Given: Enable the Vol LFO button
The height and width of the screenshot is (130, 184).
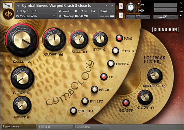Looking at the screenshot, I should (73, 111).
